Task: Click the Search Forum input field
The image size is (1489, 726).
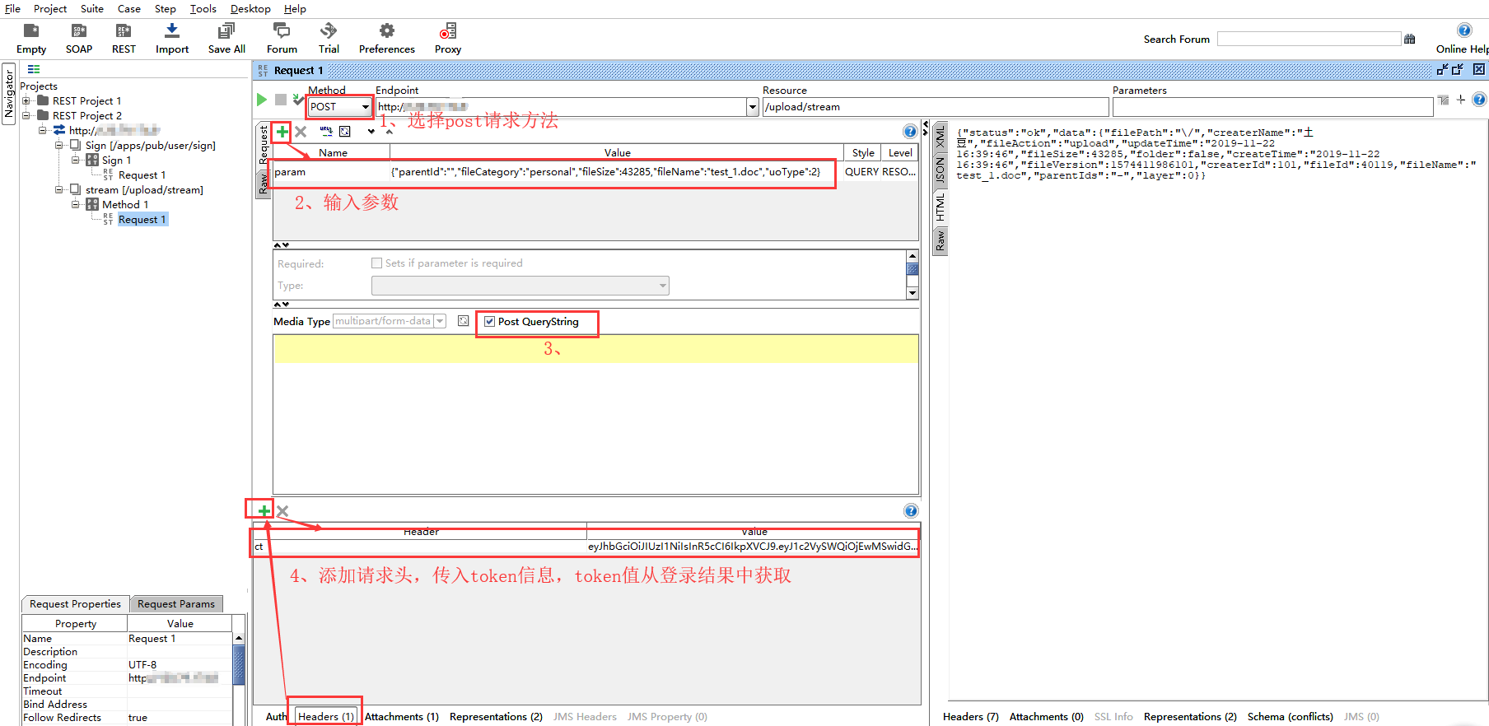Action: coord(1308,39)
